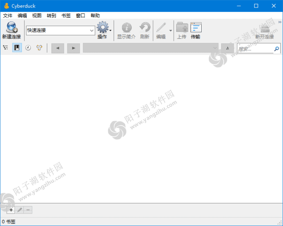Open the Help (帮助) menu

point(95,16)
